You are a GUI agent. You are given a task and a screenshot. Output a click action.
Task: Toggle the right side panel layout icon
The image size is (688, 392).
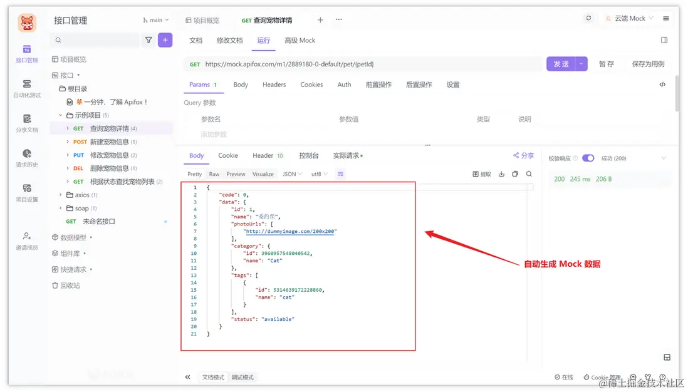(664, 40)
